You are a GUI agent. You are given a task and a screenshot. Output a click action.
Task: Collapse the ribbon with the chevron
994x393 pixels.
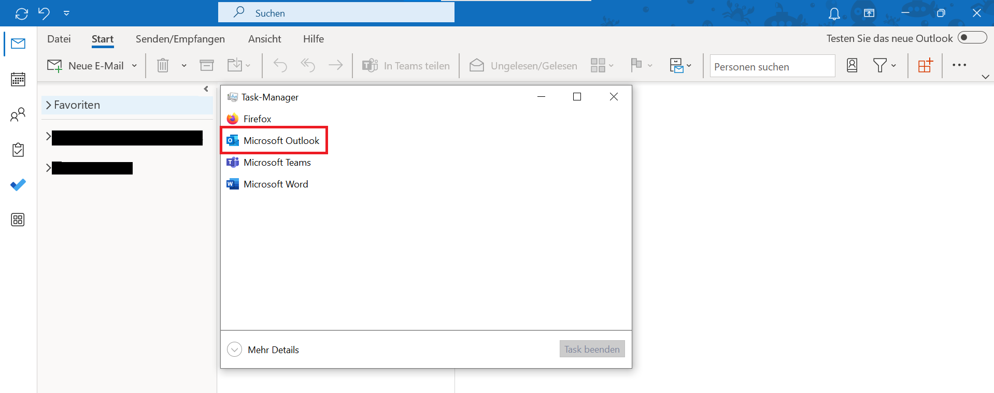coord(986,77)
